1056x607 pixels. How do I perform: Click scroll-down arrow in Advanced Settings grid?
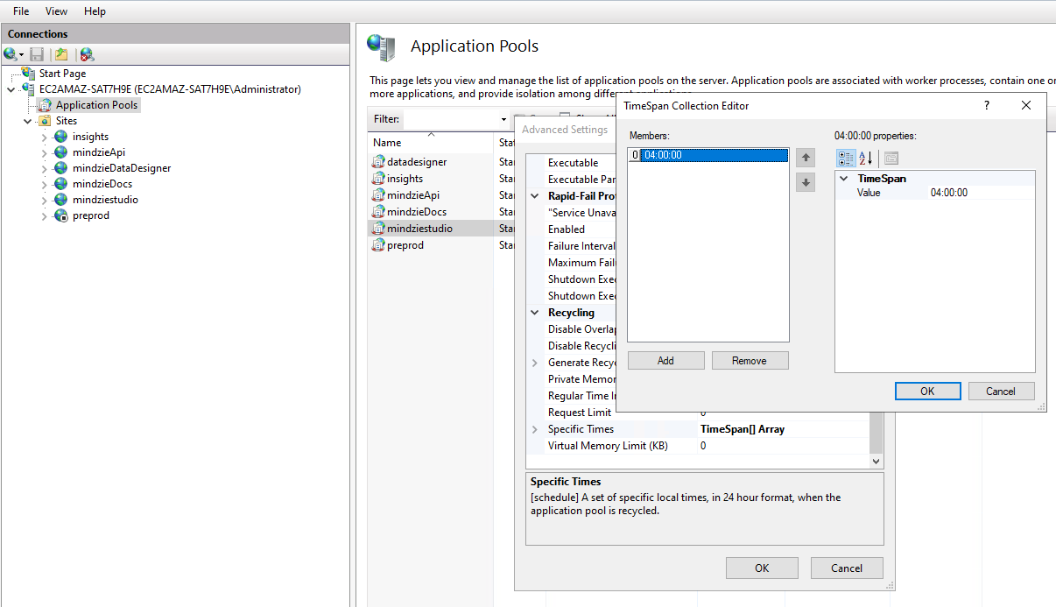(x=876, y=461)
